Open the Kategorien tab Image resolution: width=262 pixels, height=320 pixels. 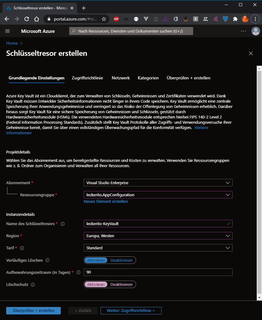[x=148, y=78]
